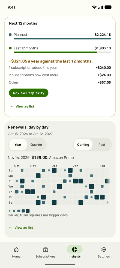Click the green Last 12 months legend dot
This screenshot has height=268, width=120.
point(10,48)
